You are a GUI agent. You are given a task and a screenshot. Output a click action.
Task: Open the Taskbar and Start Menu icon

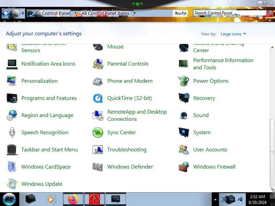pos(12,150)
